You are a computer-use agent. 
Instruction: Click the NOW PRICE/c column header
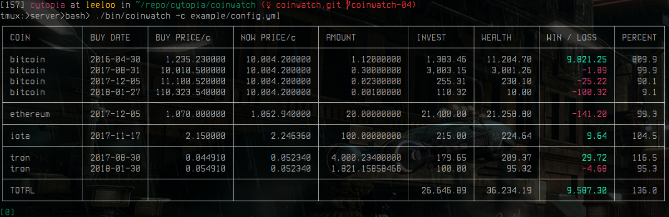pyautogui.click(x=268, y=38)
